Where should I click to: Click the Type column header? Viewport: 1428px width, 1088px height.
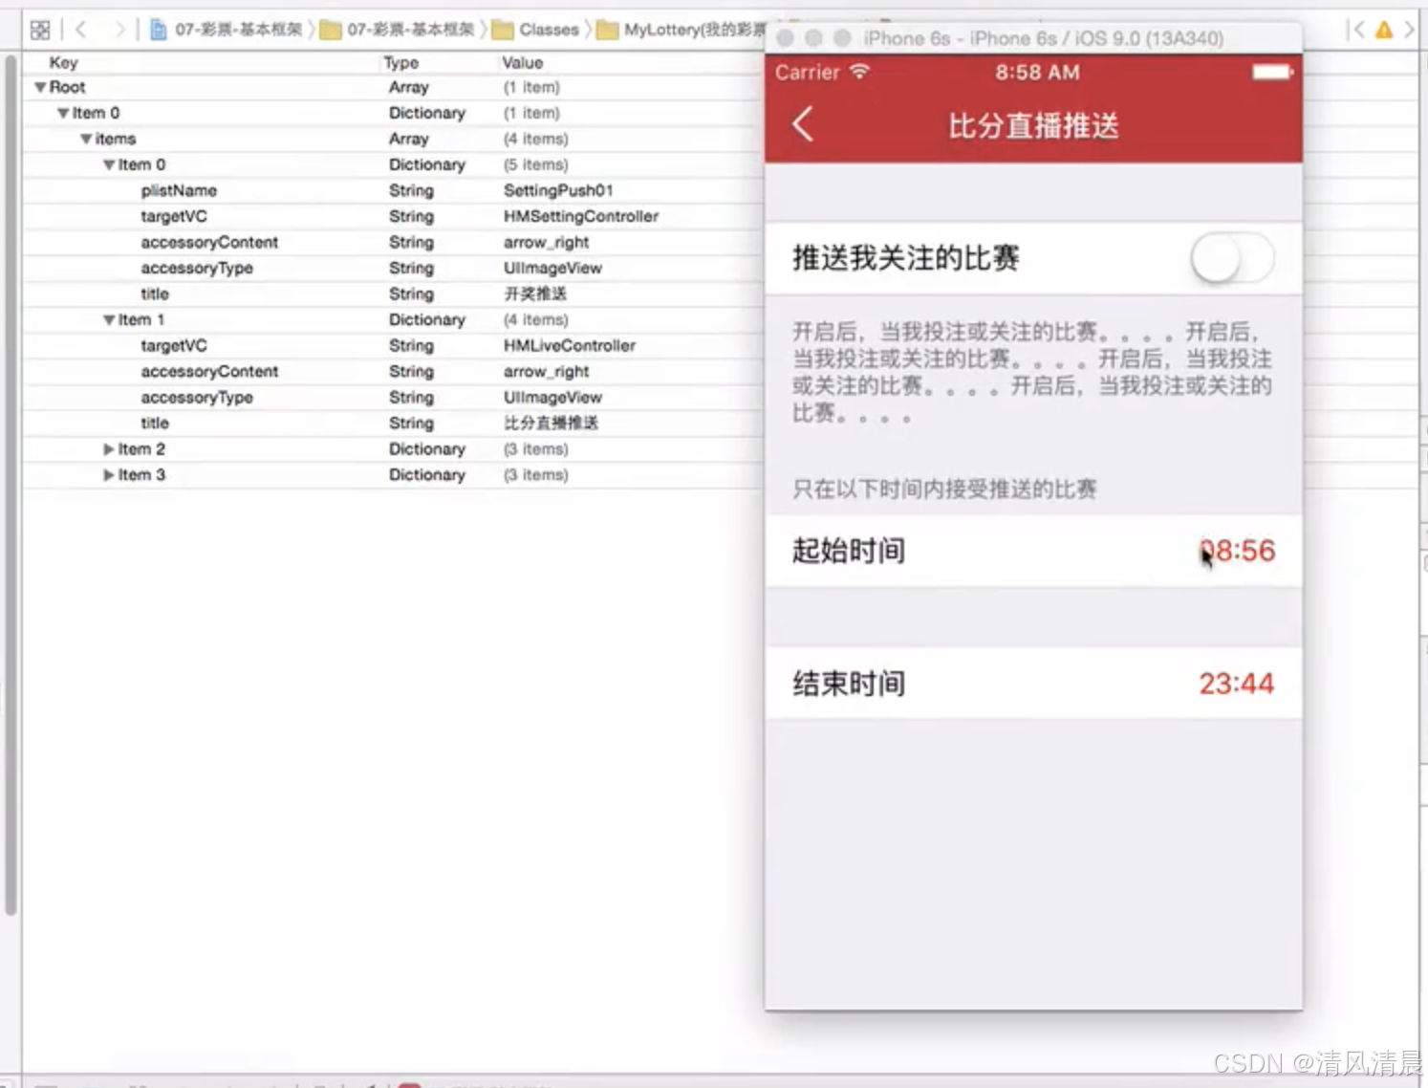click(x=401, y=62)
